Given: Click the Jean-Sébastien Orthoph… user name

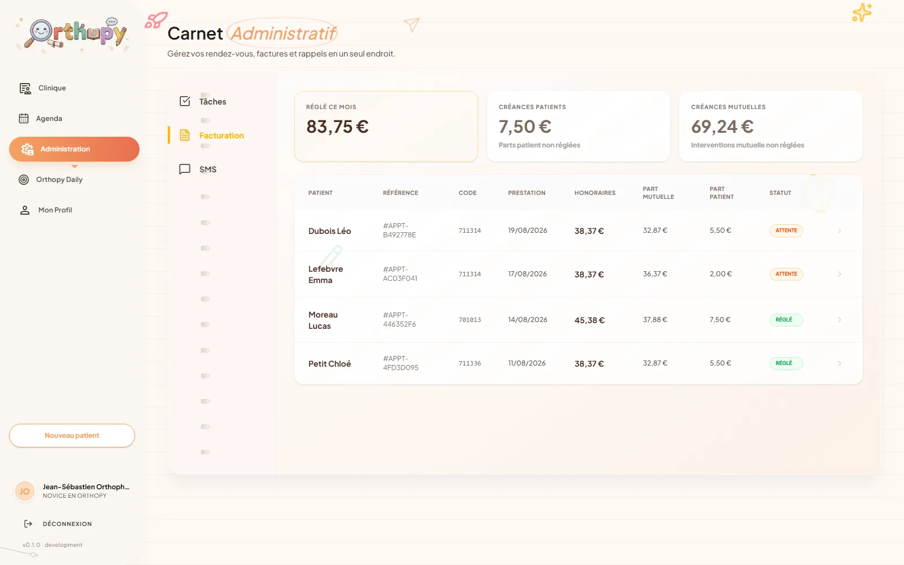Looking at the screenshot, I should click(x=86, y=487).
